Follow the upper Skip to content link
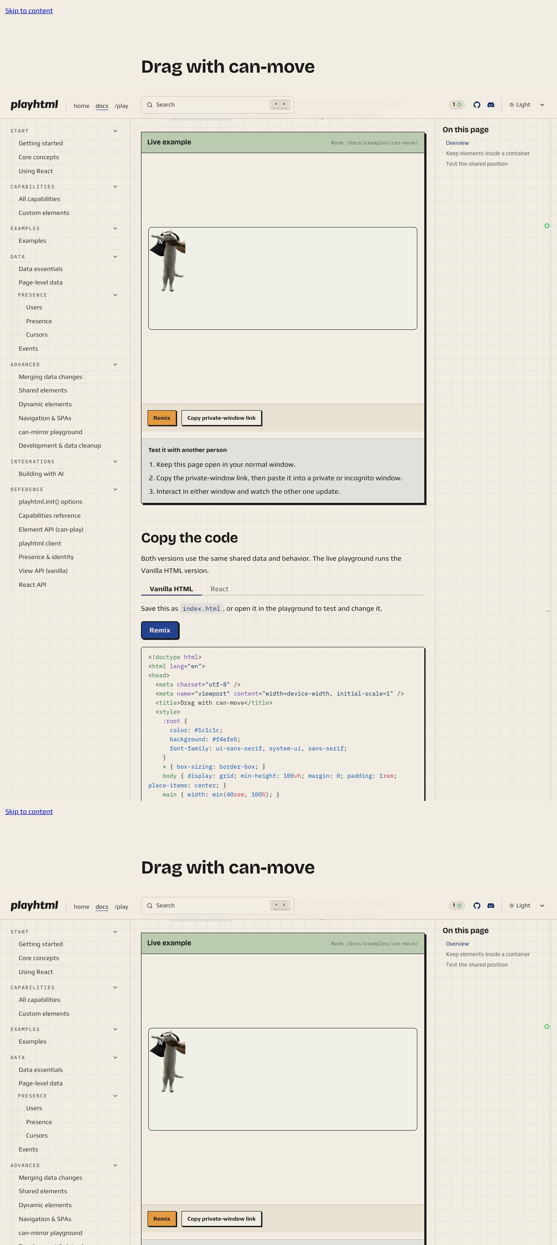Viewport: 557px width, 1245px height. 29,10
